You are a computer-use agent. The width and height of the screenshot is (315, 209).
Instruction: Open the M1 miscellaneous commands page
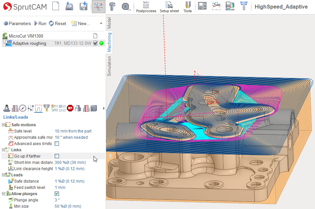(x=70, y=108)
